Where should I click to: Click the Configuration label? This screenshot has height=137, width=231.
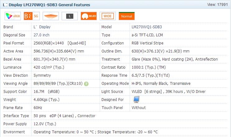113,43
